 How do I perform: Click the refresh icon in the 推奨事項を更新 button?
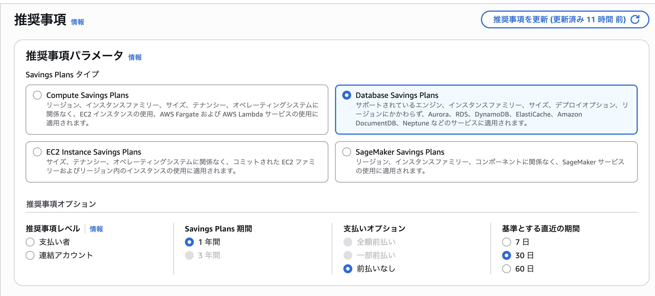pyautogui.click(x=635, y=19)
